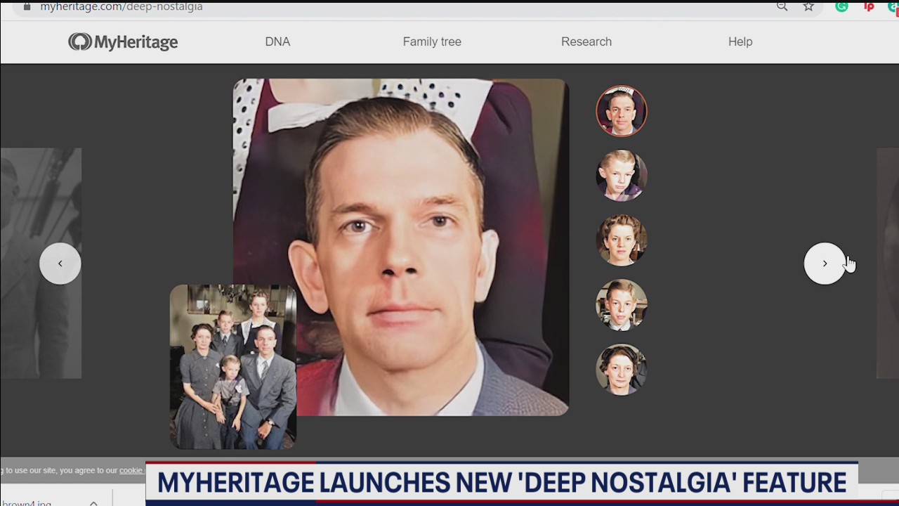Click the rightmost teal extension icon
This screenshot has width=899, height=506.
click(893, 7)
